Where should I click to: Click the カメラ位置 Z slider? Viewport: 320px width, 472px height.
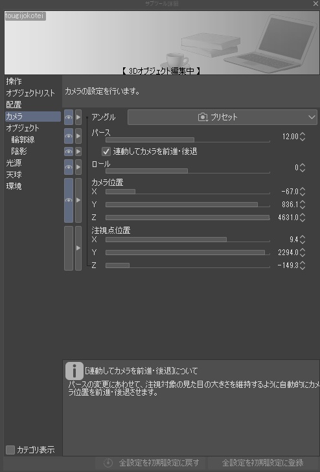click(188, 218)
